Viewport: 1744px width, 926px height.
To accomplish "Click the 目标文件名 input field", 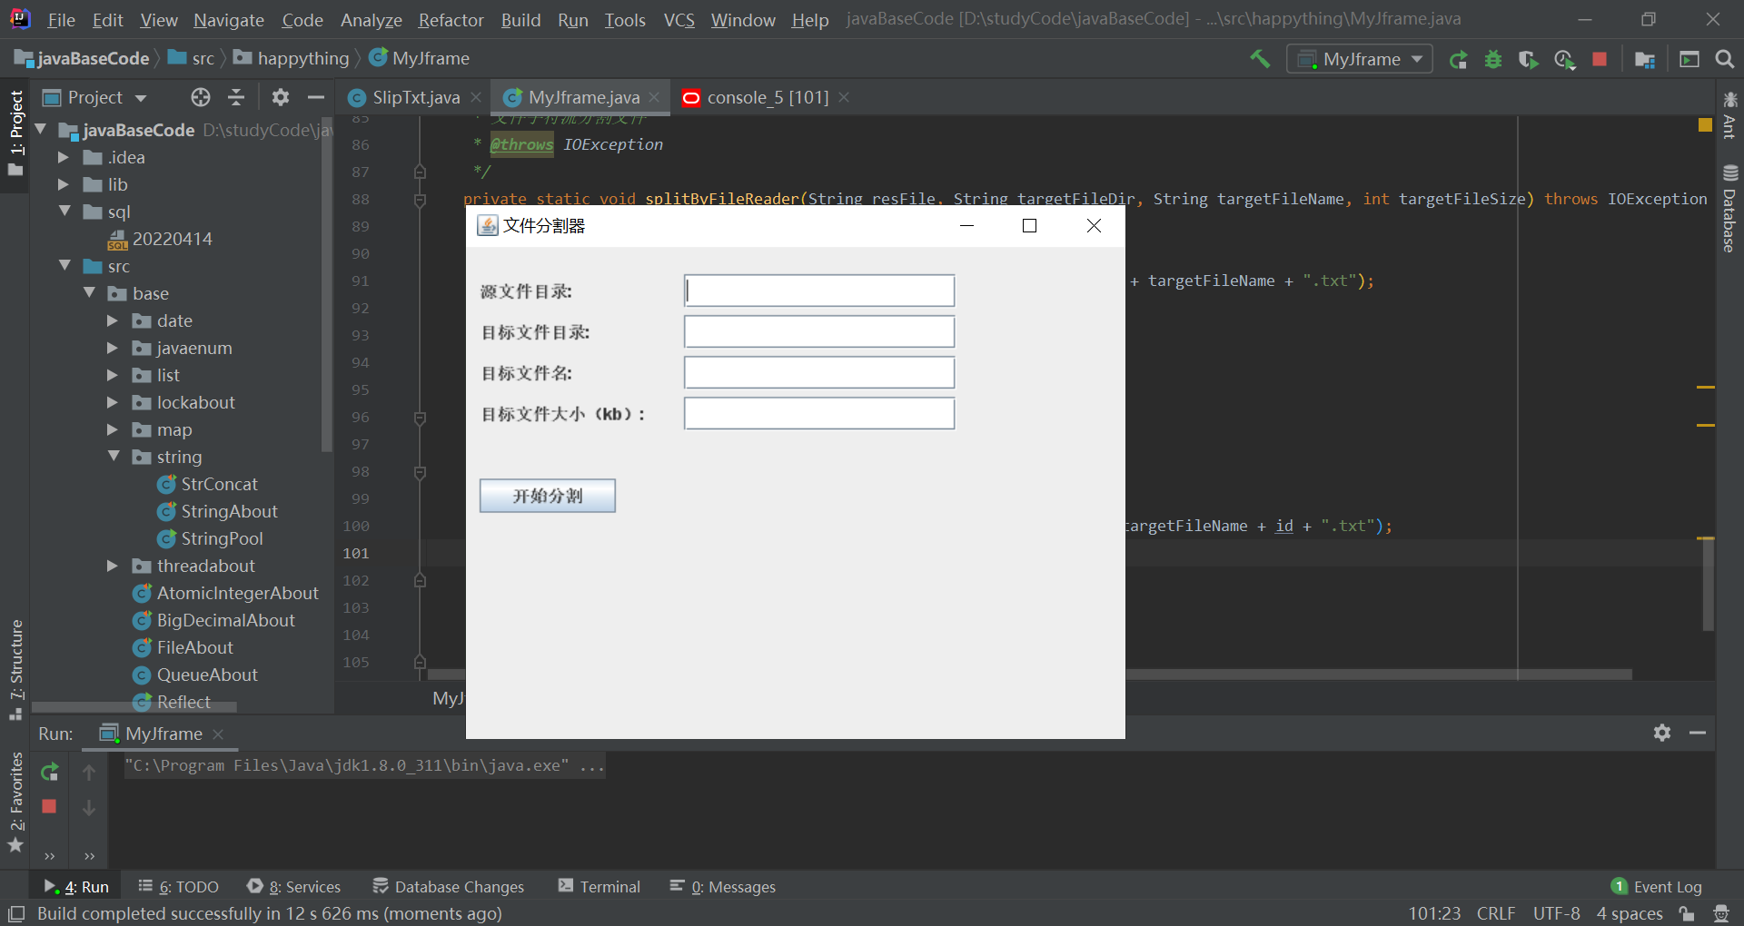I will [x=819, y=372].
